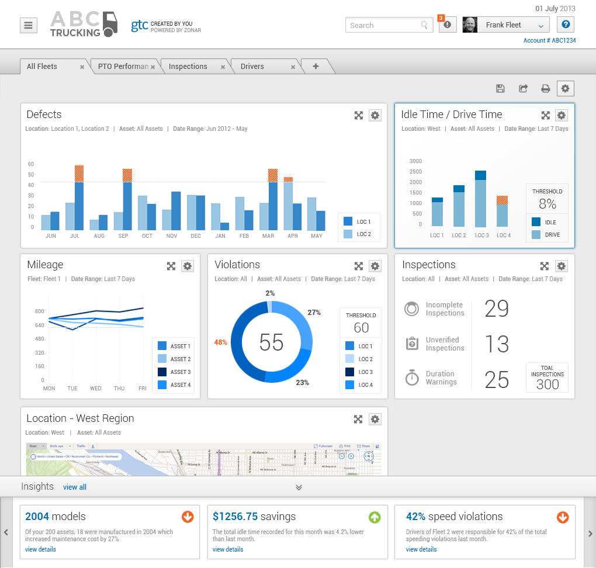596x568 pixels.
Task: Open the help question mark icon
Action: pos(565,25)
